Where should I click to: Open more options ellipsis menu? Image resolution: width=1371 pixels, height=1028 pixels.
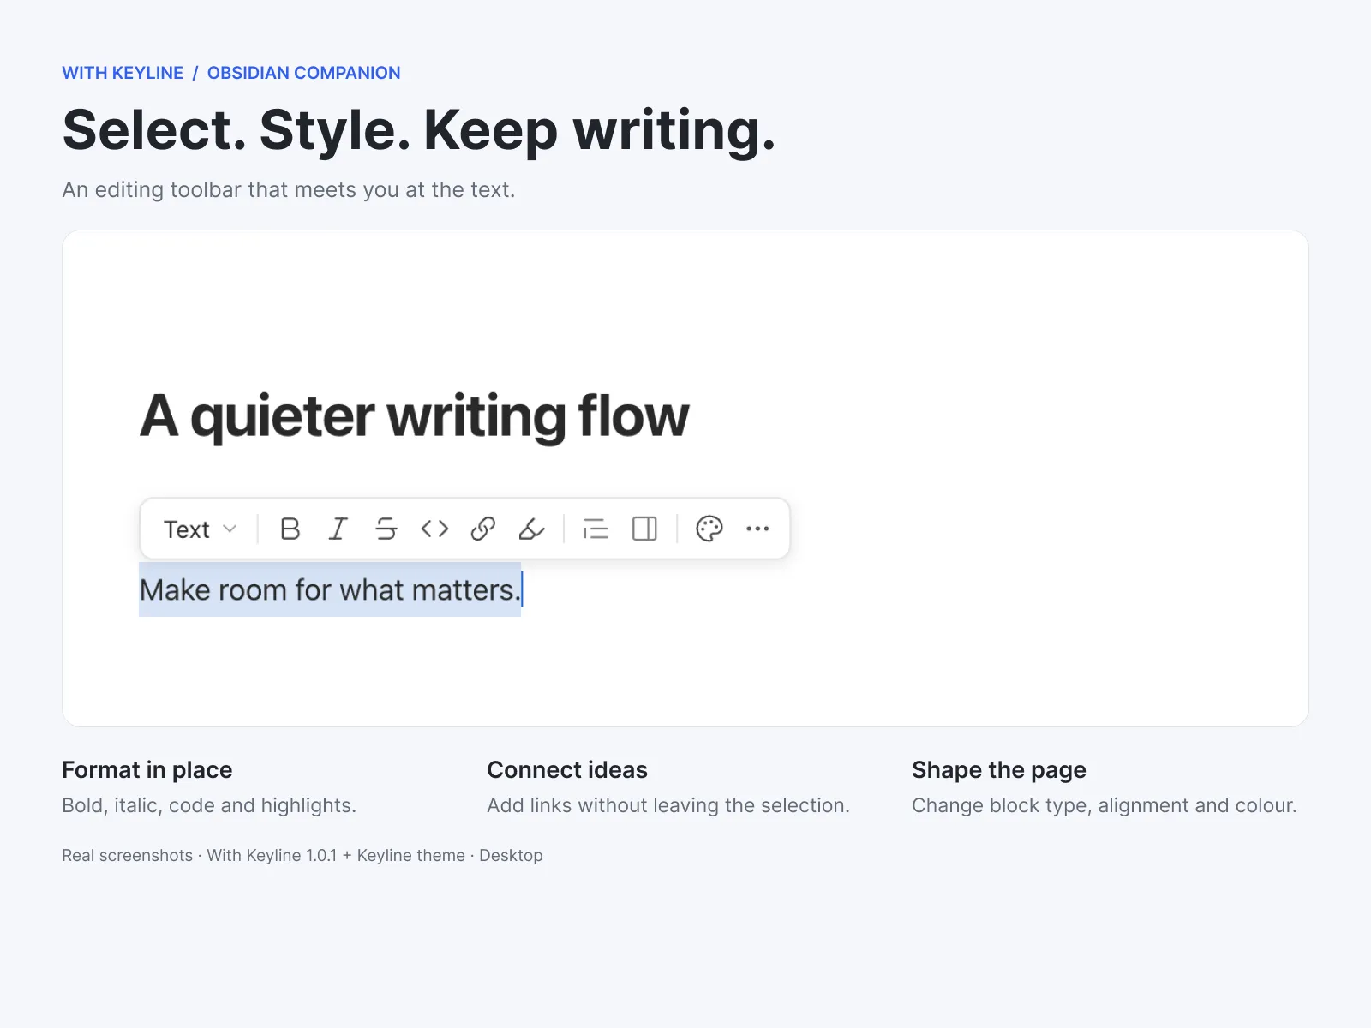tap(757, 529)
